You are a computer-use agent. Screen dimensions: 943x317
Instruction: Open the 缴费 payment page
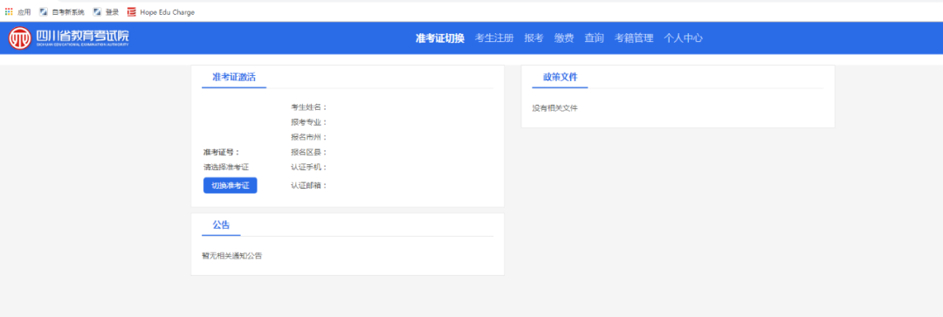click(563, 38)
